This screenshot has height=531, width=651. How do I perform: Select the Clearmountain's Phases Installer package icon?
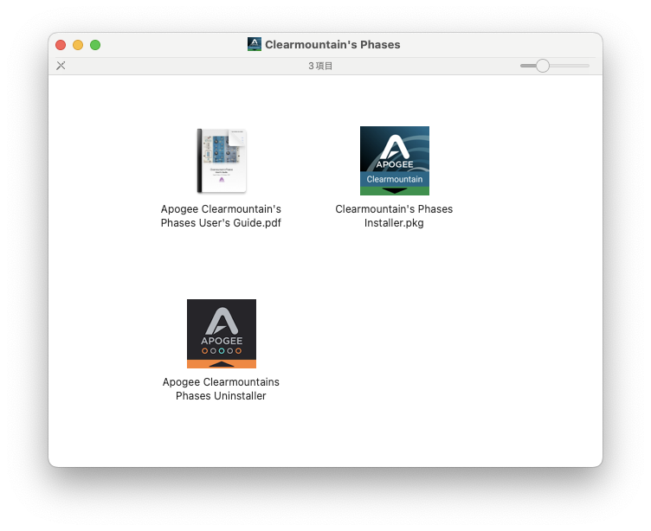point(395,161)
